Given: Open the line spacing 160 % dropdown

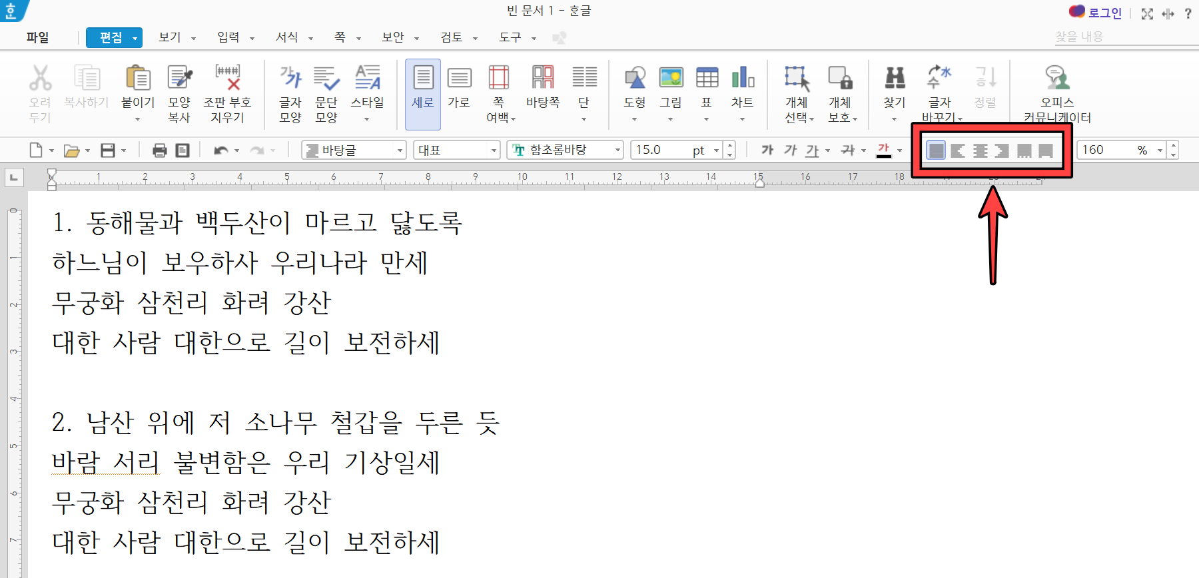Looking at the screenshot, I should (x=1160, y=150).
